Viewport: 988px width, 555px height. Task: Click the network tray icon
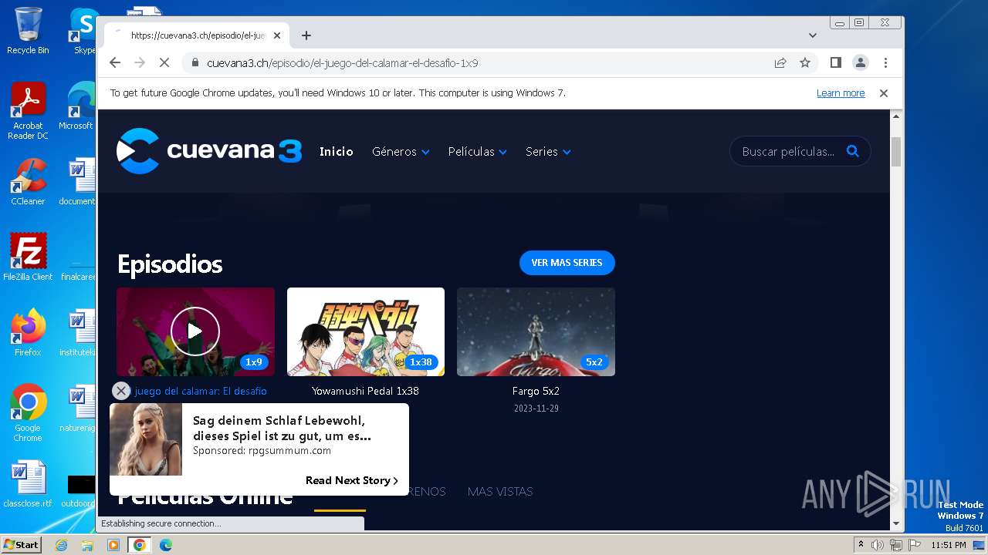tap(896, 545)
